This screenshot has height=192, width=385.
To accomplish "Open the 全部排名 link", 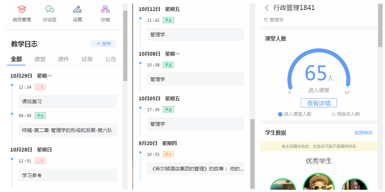I will pyautogui.click(x=363, y=133).
